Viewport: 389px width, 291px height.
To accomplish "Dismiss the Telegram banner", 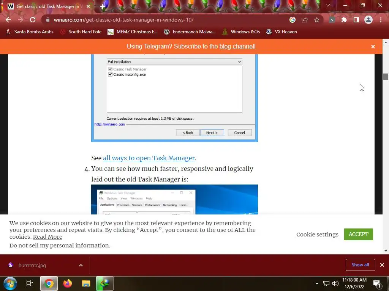I will click(373, 47).
